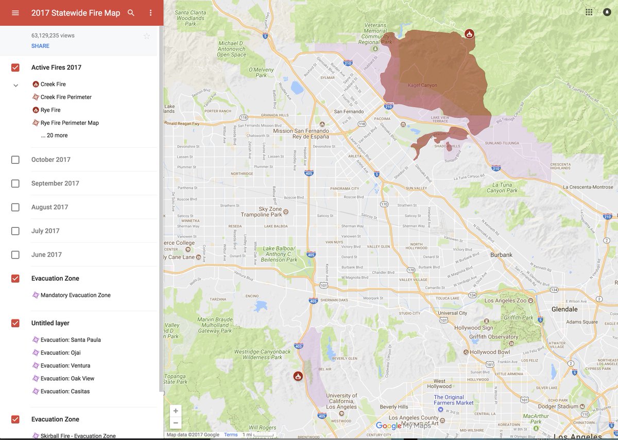
Task: Enable the September 2017 layer checkbox
Action: coord(15,183)
